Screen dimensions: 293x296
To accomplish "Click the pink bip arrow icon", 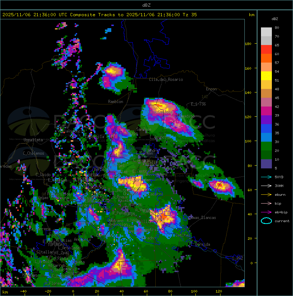I will 266,204.
